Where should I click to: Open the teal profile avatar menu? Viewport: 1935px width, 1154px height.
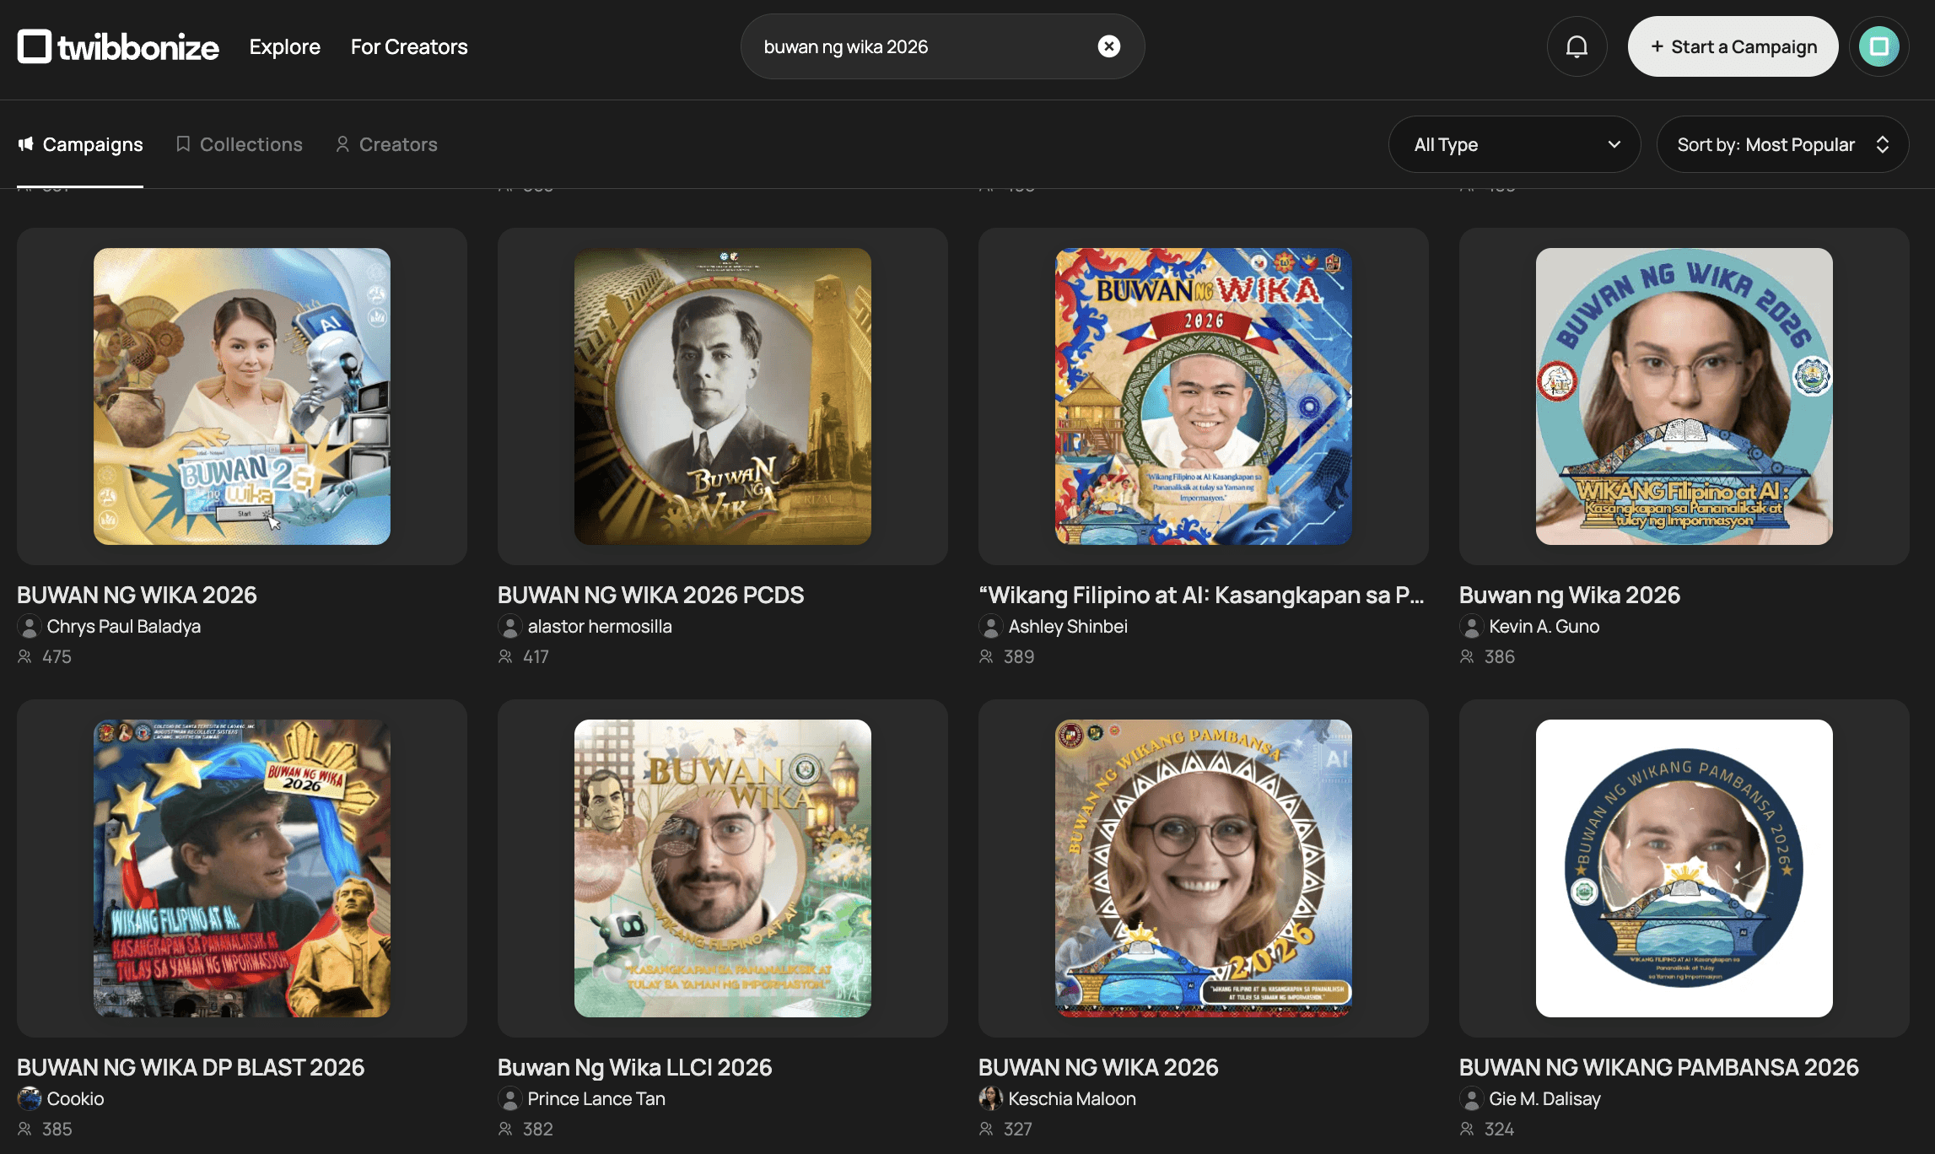1878,46
